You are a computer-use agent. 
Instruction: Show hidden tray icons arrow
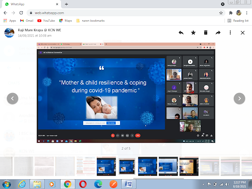[203, 185]
